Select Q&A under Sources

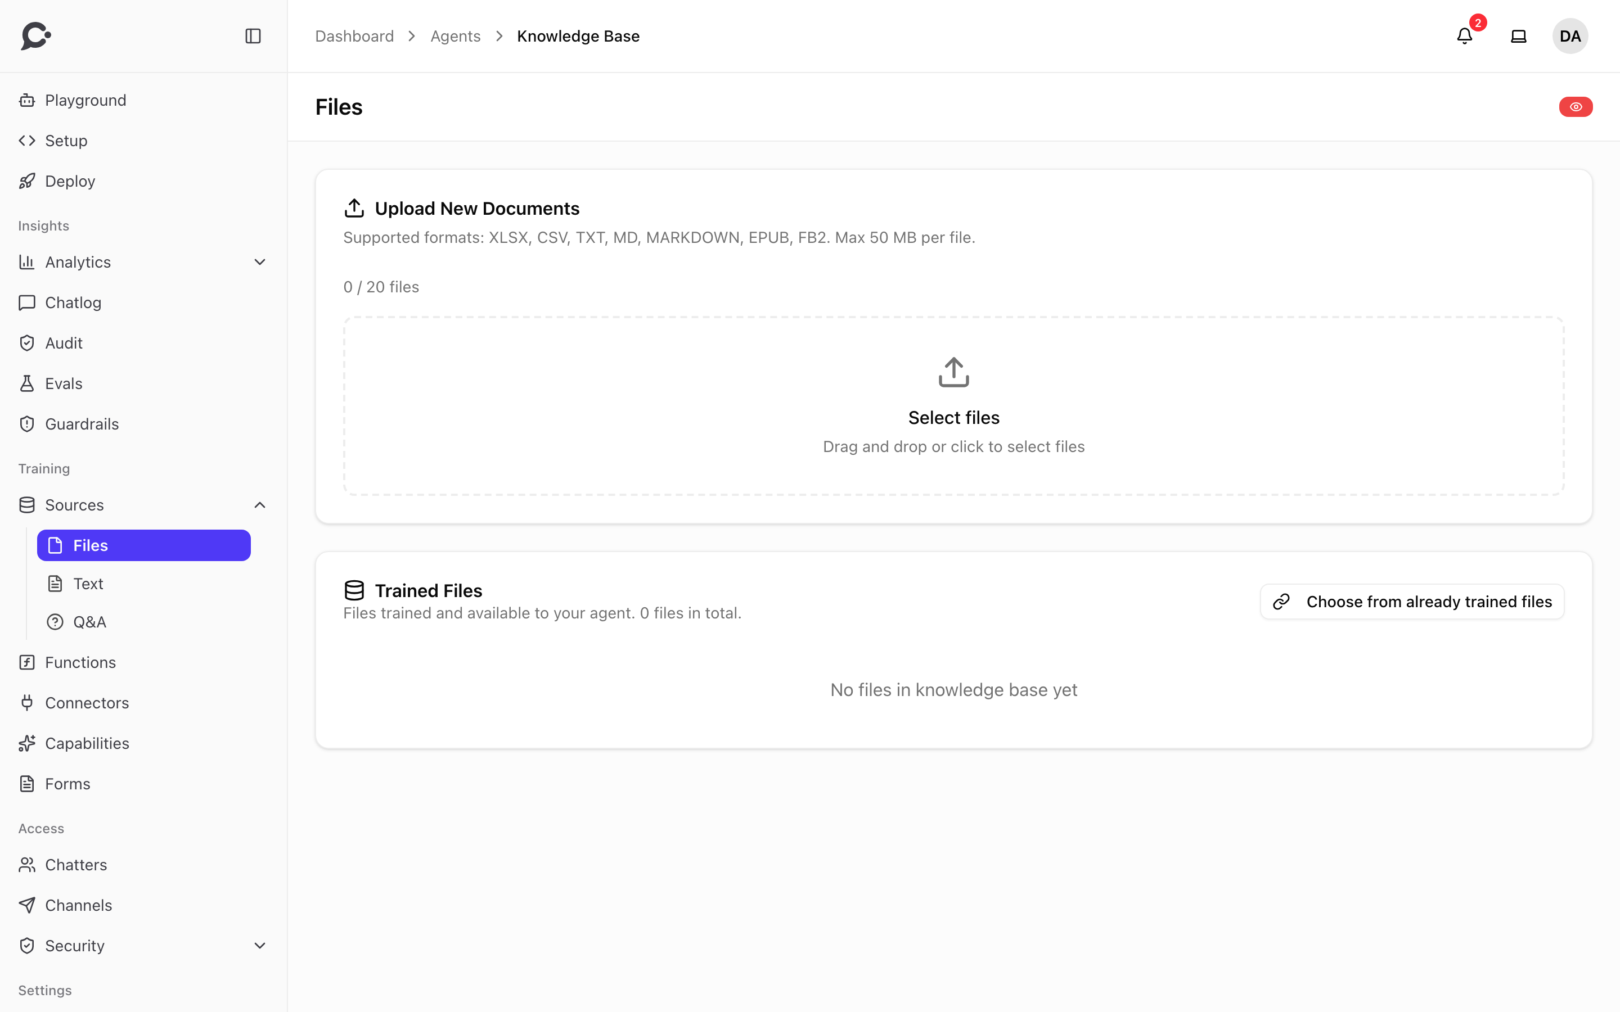click(x=144, y=622)
